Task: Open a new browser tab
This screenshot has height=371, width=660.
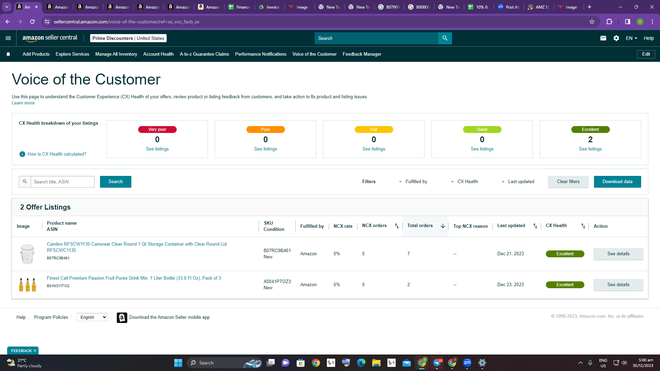Action: (590, 7)
